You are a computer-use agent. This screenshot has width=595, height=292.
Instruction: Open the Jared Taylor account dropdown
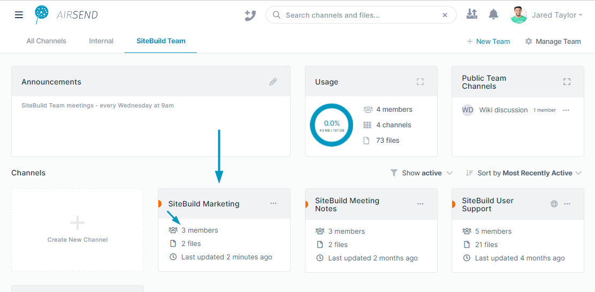[x=557, y=15]
